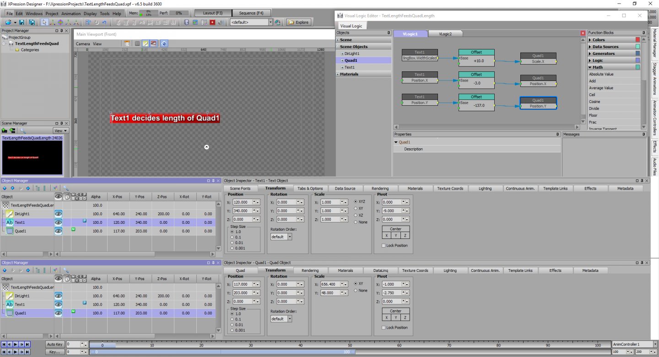The image size is (659, 357).
Task: Click the expand tree icon in upper Object Manager
Action: 38,188
